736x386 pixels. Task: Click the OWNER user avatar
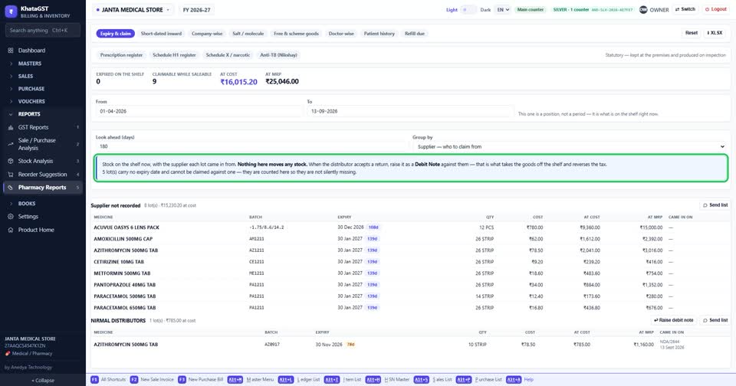pos(643,9)
